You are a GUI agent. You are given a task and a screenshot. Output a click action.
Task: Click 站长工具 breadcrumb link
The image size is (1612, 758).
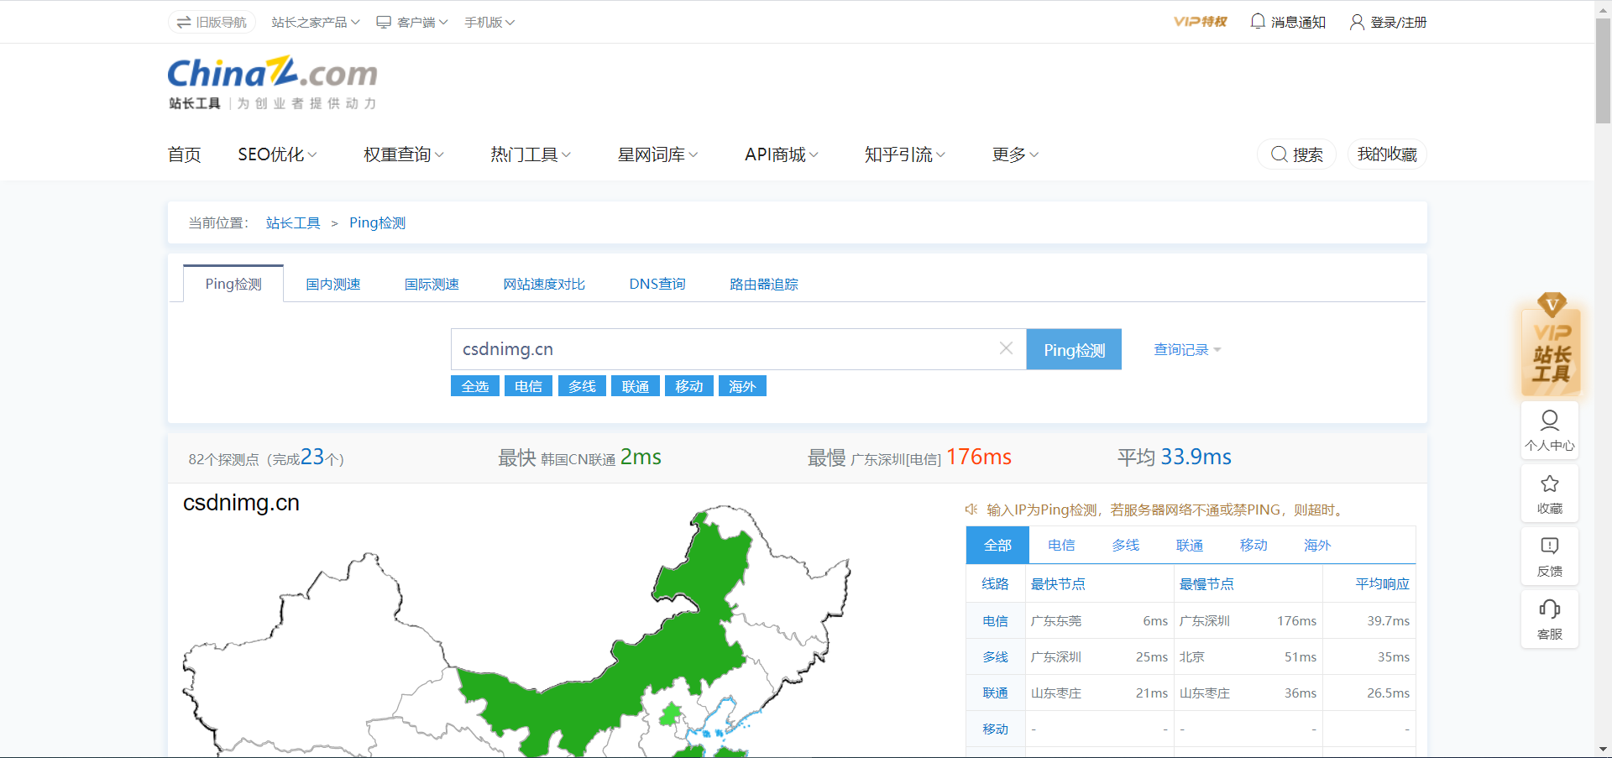click(x=293, y=222)
